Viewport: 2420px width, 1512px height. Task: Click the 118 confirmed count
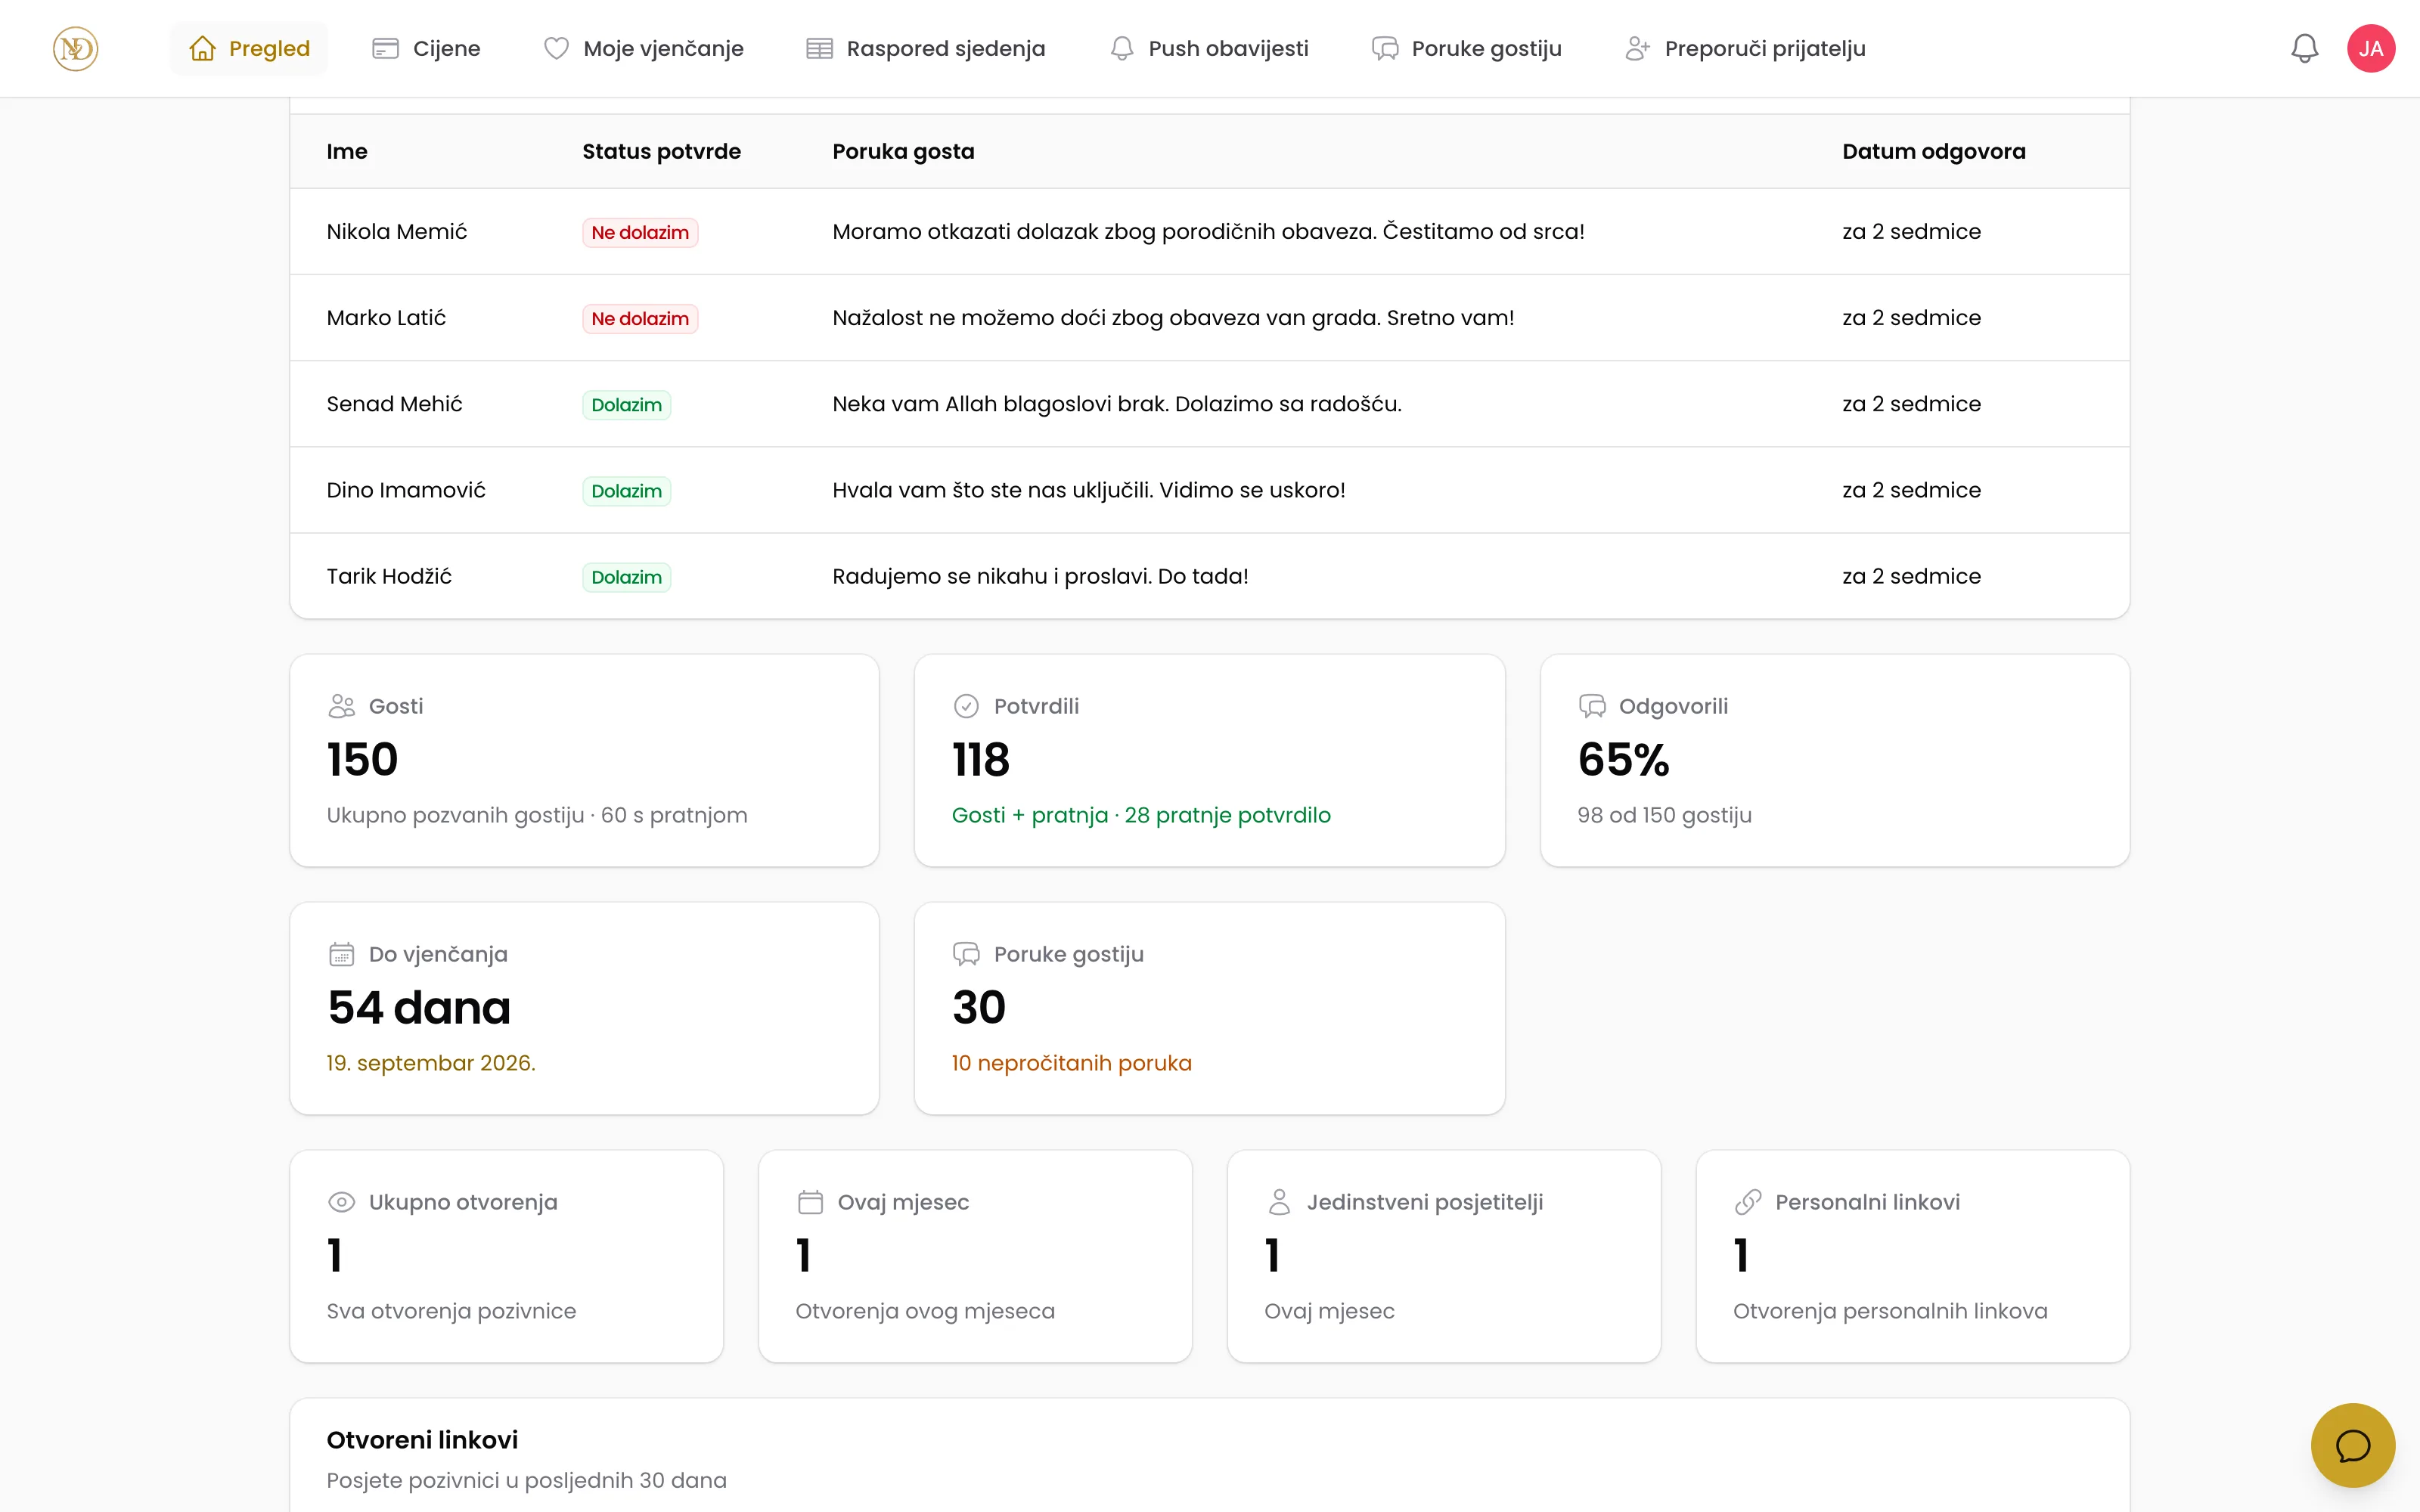coord(981,759)
